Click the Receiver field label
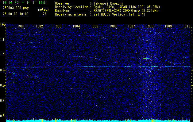Screen dimensions: 193x122 click(x=62, y=11)
